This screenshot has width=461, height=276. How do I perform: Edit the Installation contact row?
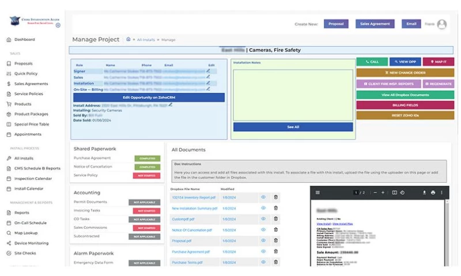[208, 83]
